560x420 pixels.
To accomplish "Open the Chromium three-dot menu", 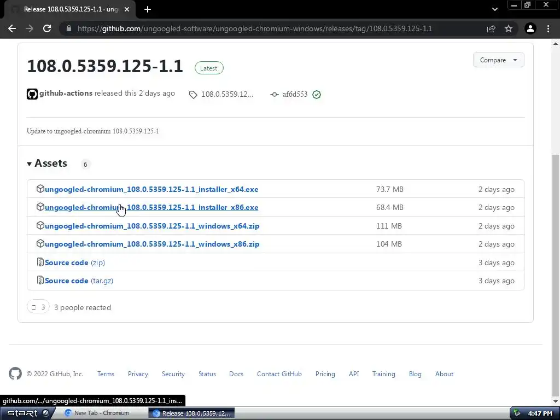I will [x=548, y=28].
